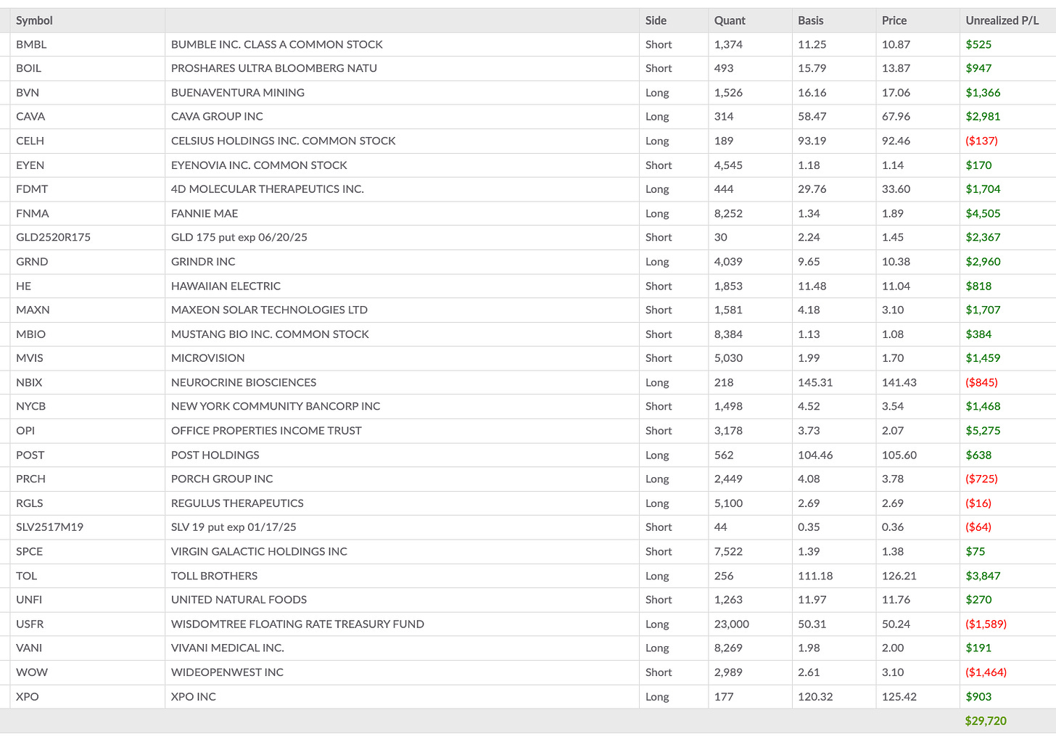Select the SLV2517M19 option symbol
1056x739 pixels.
point(49,527)
